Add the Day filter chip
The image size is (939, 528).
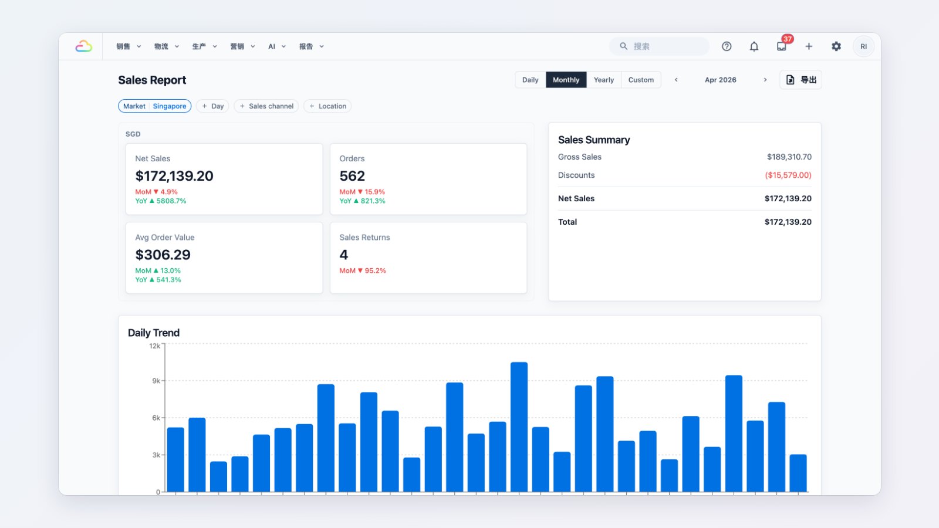pyautogui.click(x=212, y=106)
